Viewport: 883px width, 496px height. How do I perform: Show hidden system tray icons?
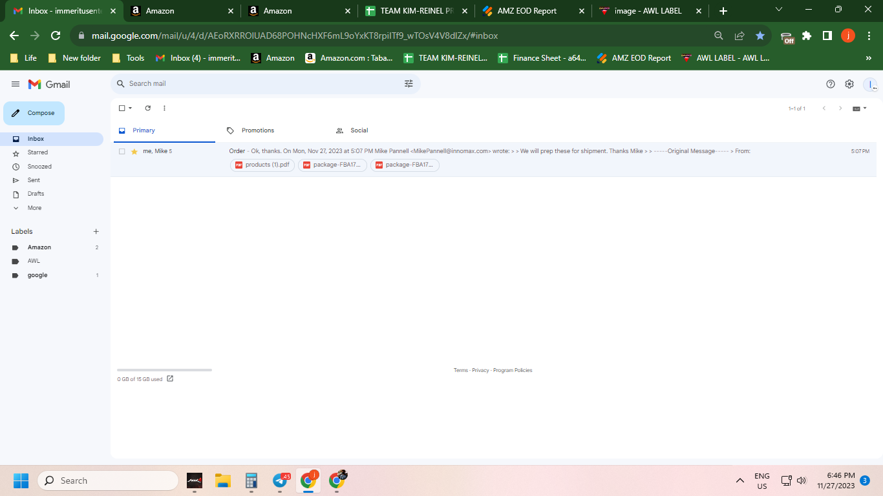tap(740, 480)
